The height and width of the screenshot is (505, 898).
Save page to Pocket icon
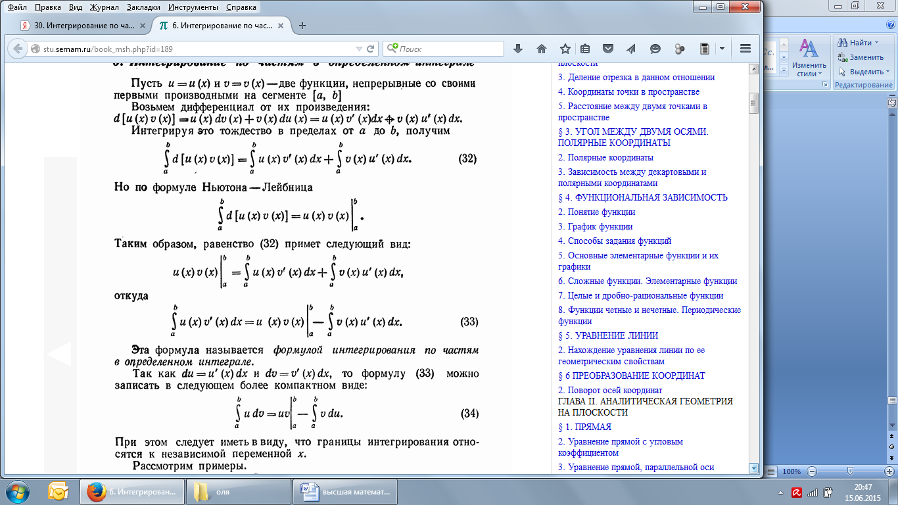(609, 49)
